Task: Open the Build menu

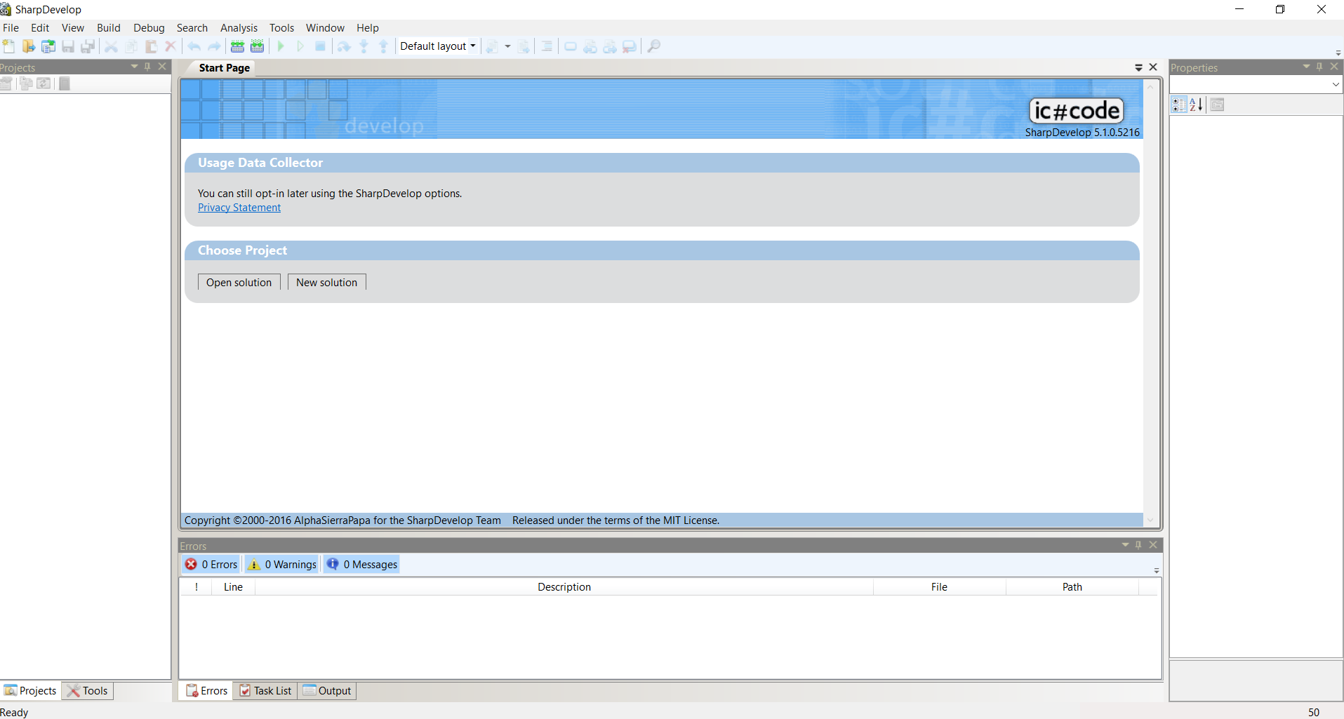Action: [109, 27]
